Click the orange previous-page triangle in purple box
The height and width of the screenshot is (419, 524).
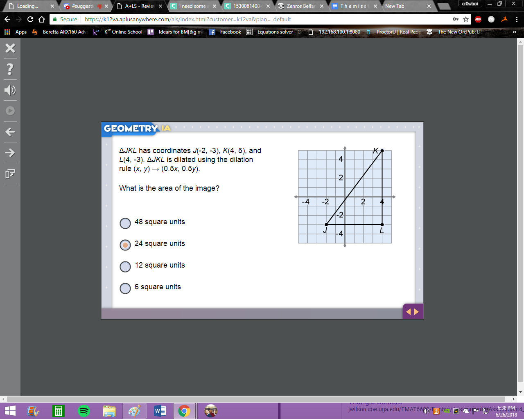click(x=408, y=312)
